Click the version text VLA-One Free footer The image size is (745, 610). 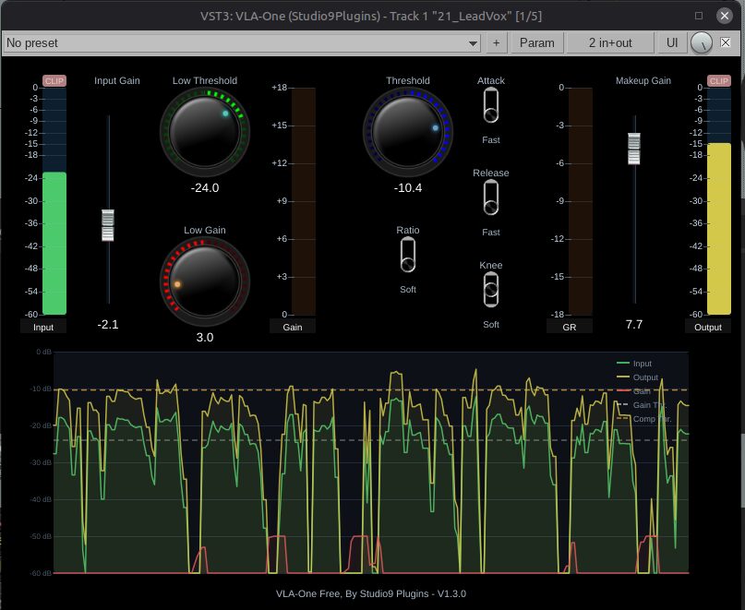pyautogui.click(x=371, y=593)
